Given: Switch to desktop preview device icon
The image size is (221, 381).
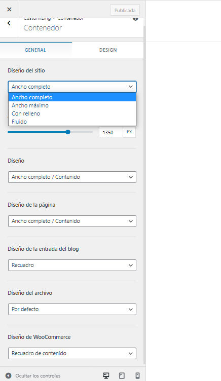Looking at the screenshot, I should click(106, 375).
